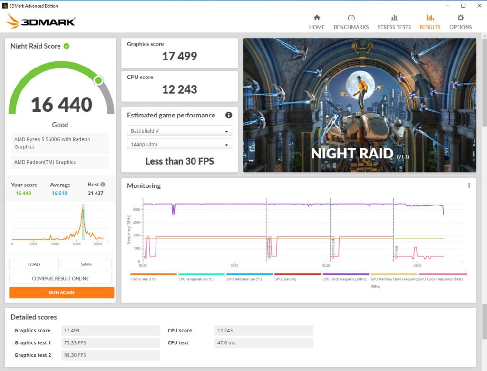Image resolution: width=487 pixels, height=371 pixels.
Task: Click green validation checkmark by Night Raid Score
Action: [x=67, y=46]
